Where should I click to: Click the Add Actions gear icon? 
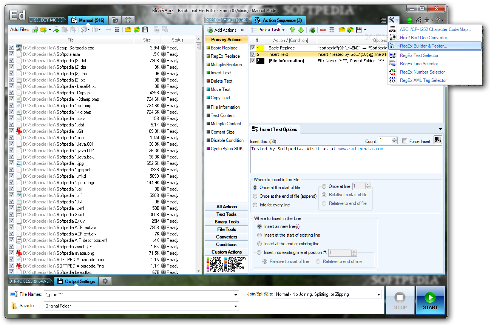[x=210, y=30]
